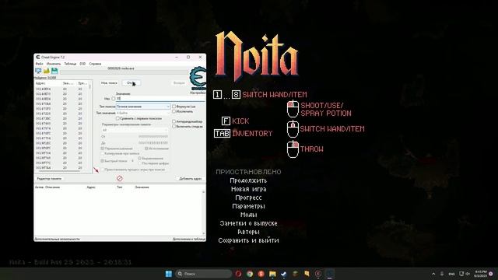Click the scan stop address field
Image resolution: width=498 pixels, height=280 pixels.
coord(153,143)
